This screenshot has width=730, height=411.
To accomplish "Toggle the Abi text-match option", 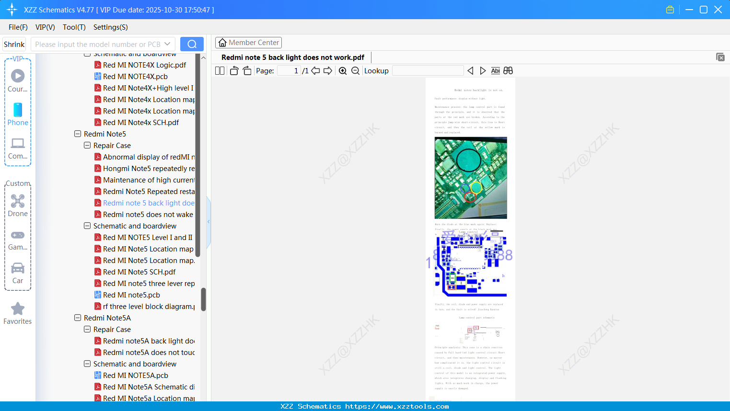I will pos(496,70).
